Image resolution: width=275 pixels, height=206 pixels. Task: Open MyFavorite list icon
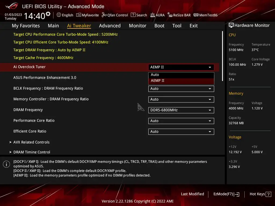coord(79,15)
